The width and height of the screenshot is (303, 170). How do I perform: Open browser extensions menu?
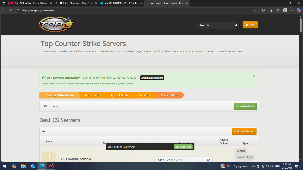point(263,10)
